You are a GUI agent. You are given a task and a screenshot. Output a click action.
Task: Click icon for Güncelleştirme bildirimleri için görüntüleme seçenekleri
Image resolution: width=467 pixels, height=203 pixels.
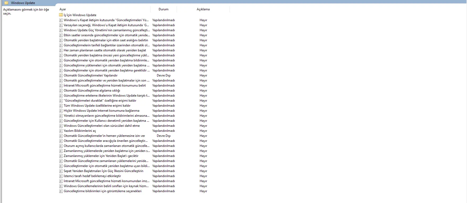61,191
